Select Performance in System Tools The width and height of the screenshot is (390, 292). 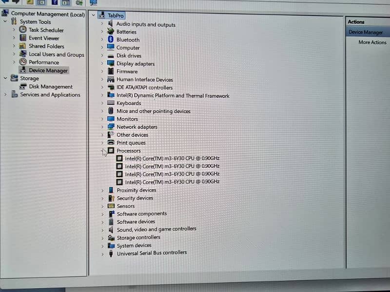pyautogui.click(x=43, y=62)
